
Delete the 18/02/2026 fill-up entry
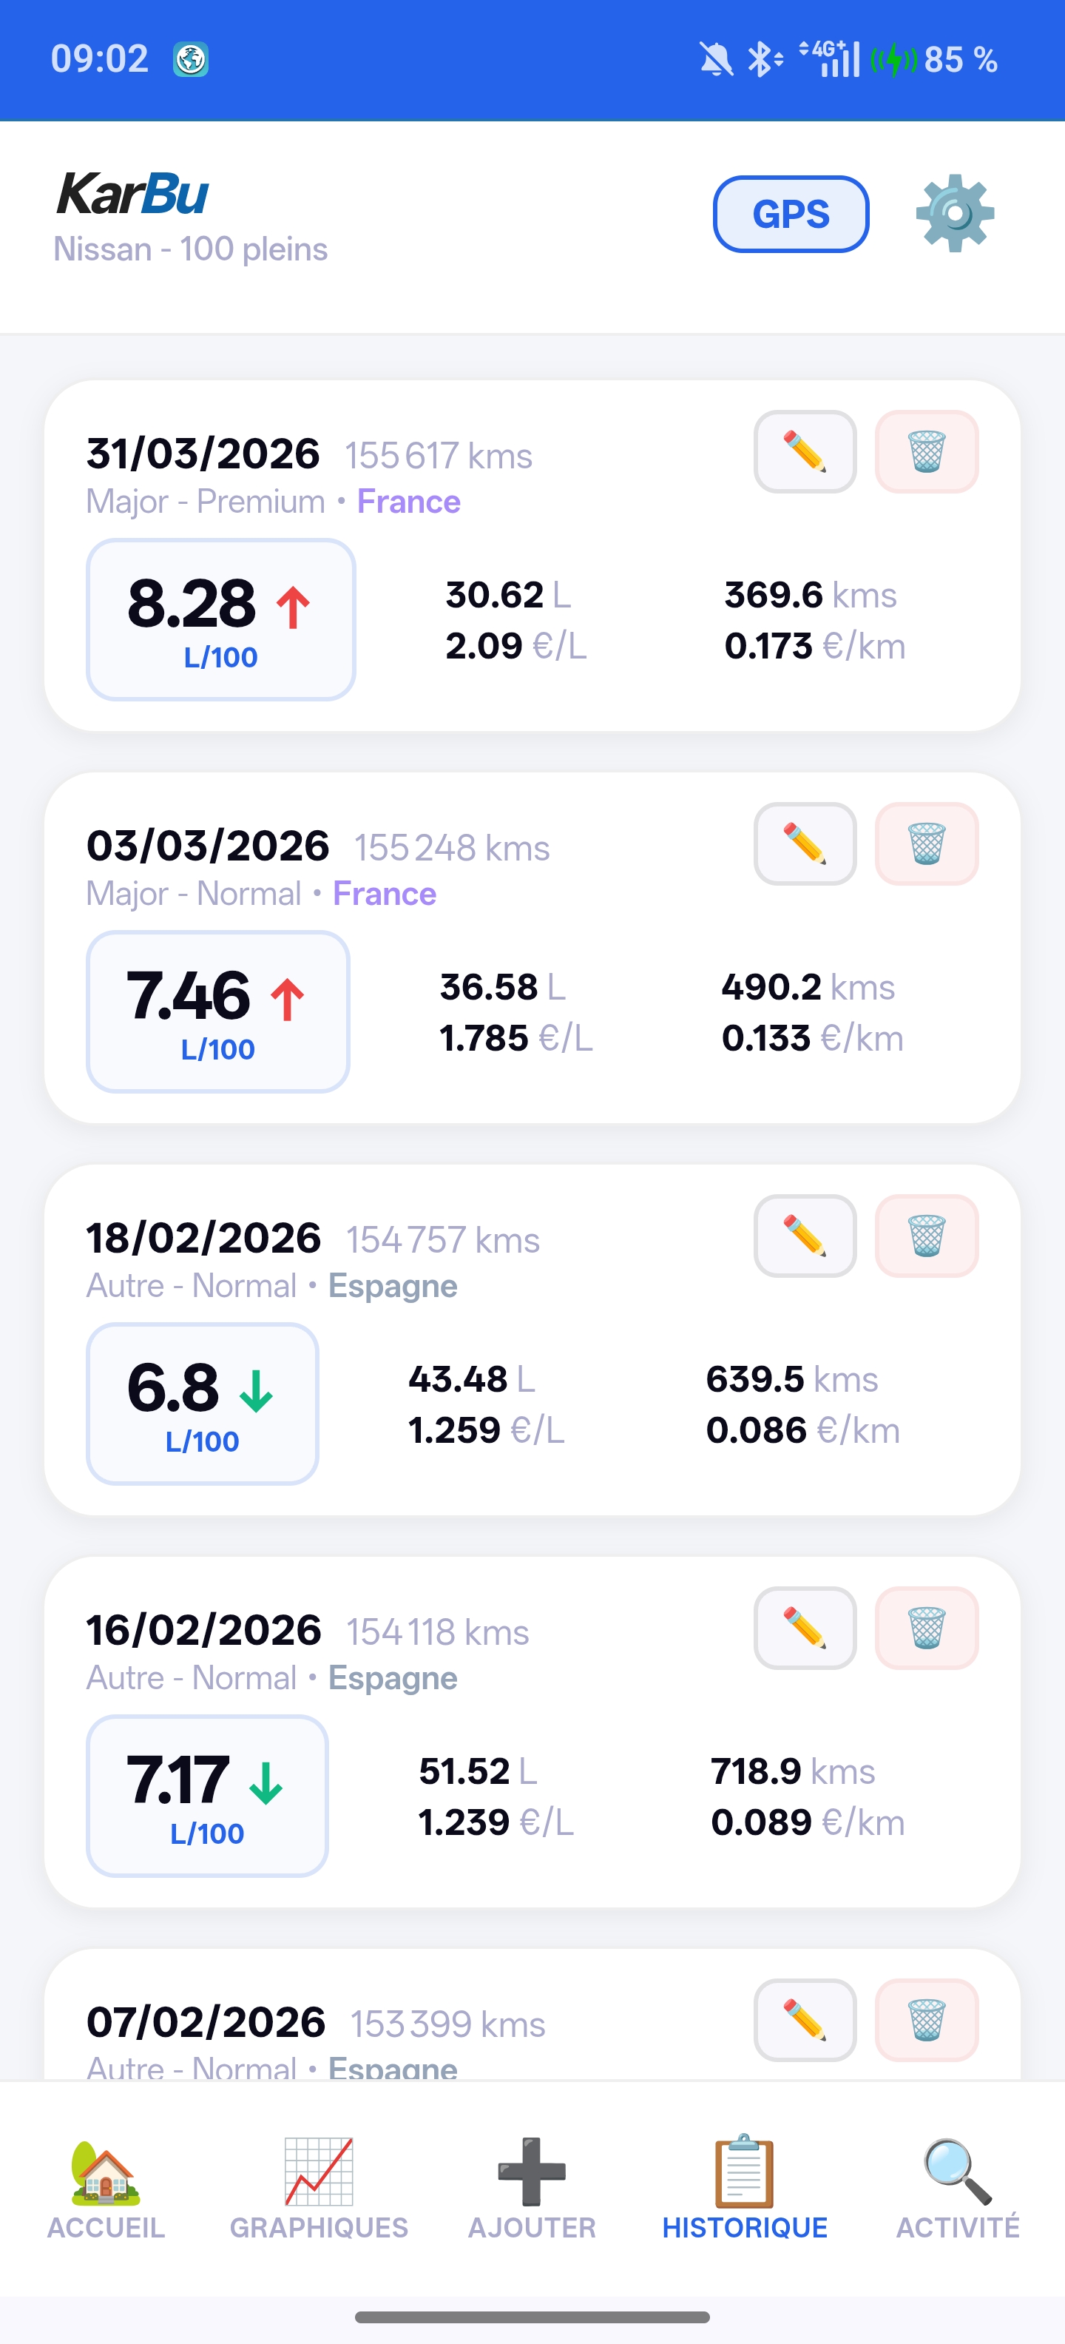926,1236
